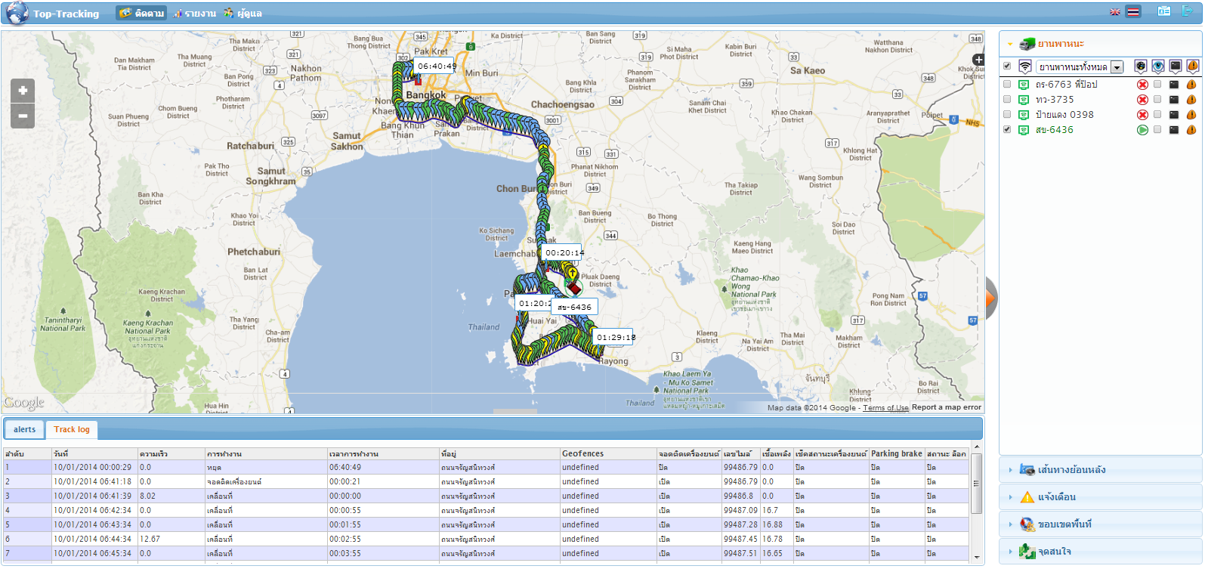Expand the เส้นทางย้อนหลัง panel
The height and width of the screenshot is (569, 1205).
tap(1071, 470)
